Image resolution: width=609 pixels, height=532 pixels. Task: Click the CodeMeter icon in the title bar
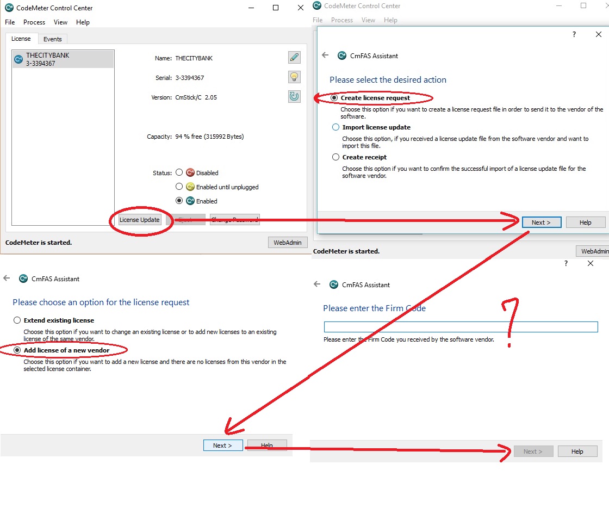(9, 8)
